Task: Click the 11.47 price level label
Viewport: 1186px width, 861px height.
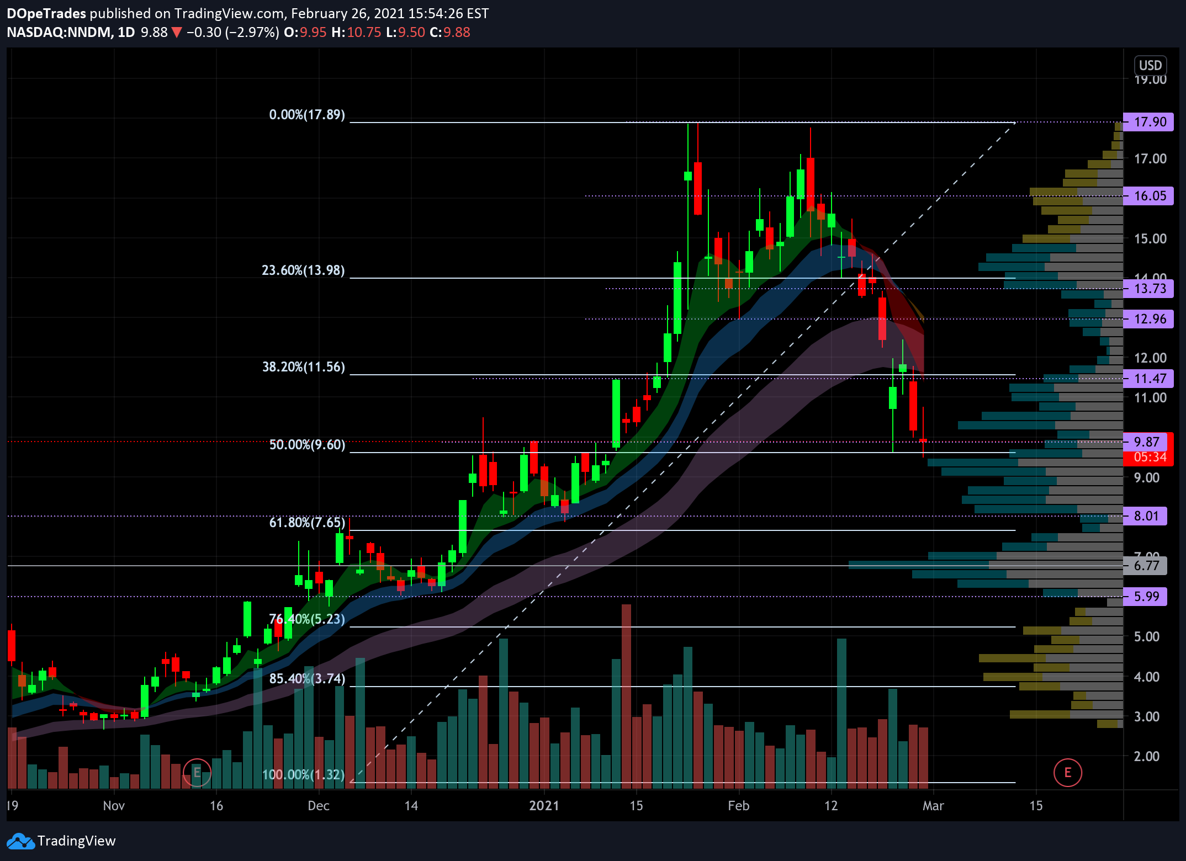Action: pos(1148,379)
